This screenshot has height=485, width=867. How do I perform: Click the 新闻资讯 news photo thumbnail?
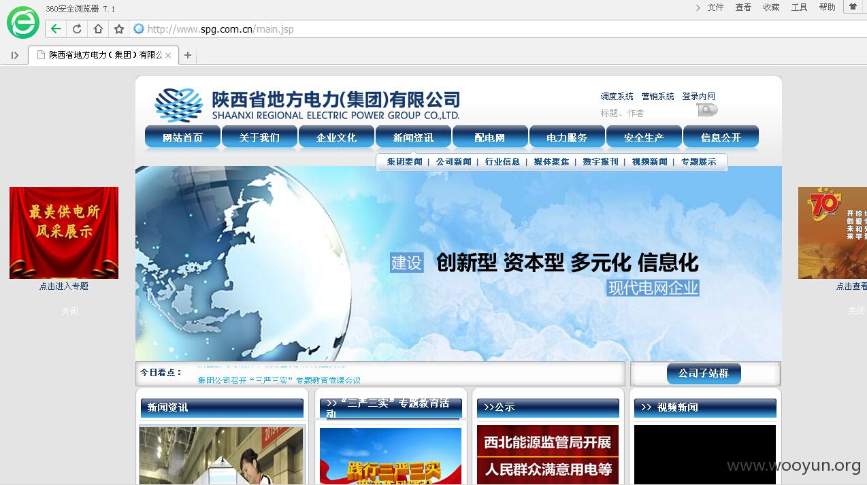click(222, 455)
